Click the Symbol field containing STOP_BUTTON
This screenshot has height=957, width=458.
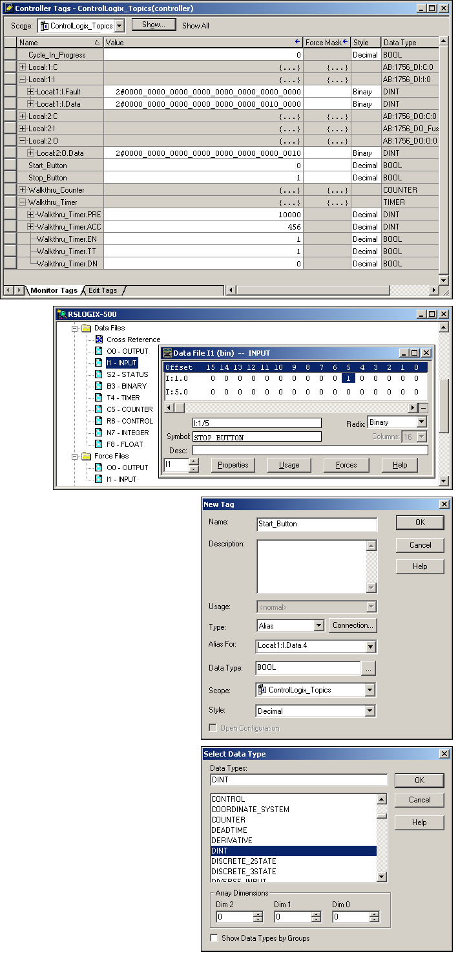[x=256, y=437]
